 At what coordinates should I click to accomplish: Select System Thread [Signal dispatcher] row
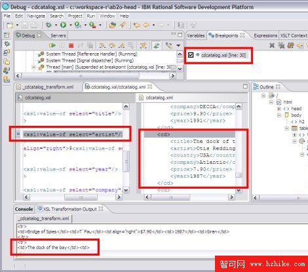pos(90,60)
